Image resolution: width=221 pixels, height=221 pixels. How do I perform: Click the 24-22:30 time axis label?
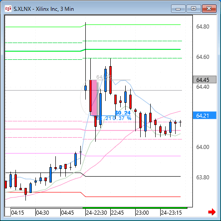click(97, 213)
